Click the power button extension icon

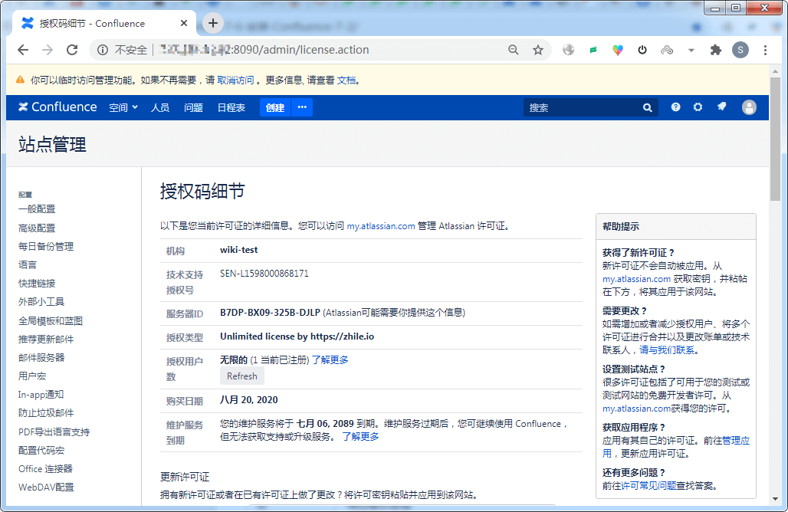pyautogui.click(x=642, y=50)
